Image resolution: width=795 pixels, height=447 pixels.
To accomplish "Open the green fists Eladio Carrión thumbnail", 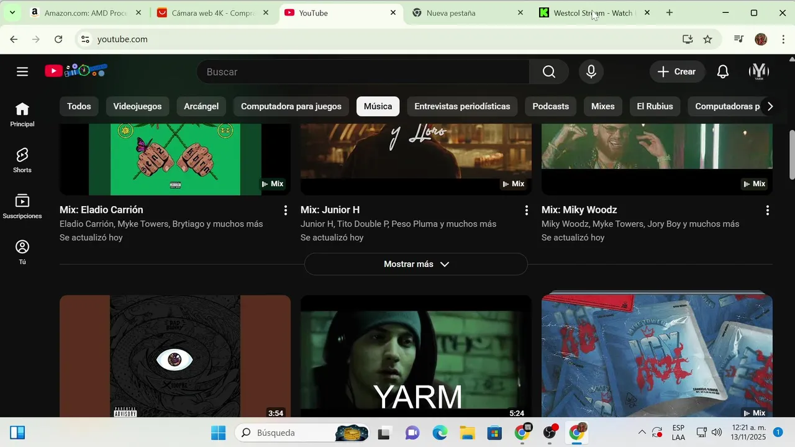I will [x=175, y=160].
